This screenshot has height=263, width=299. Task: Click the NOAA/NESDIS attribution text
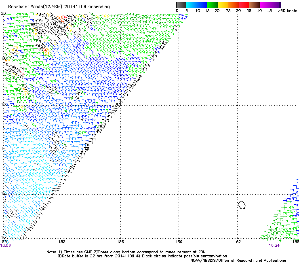(x=238, y=261)
